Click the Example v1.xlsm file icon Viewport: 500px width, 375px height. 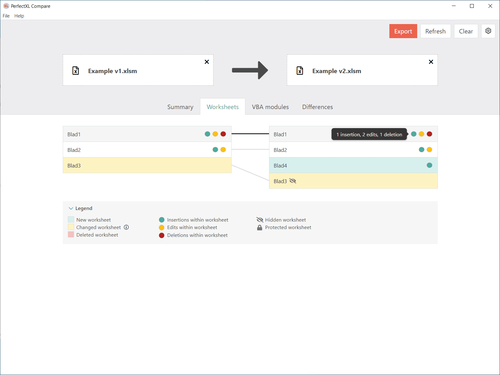(76, 71)
